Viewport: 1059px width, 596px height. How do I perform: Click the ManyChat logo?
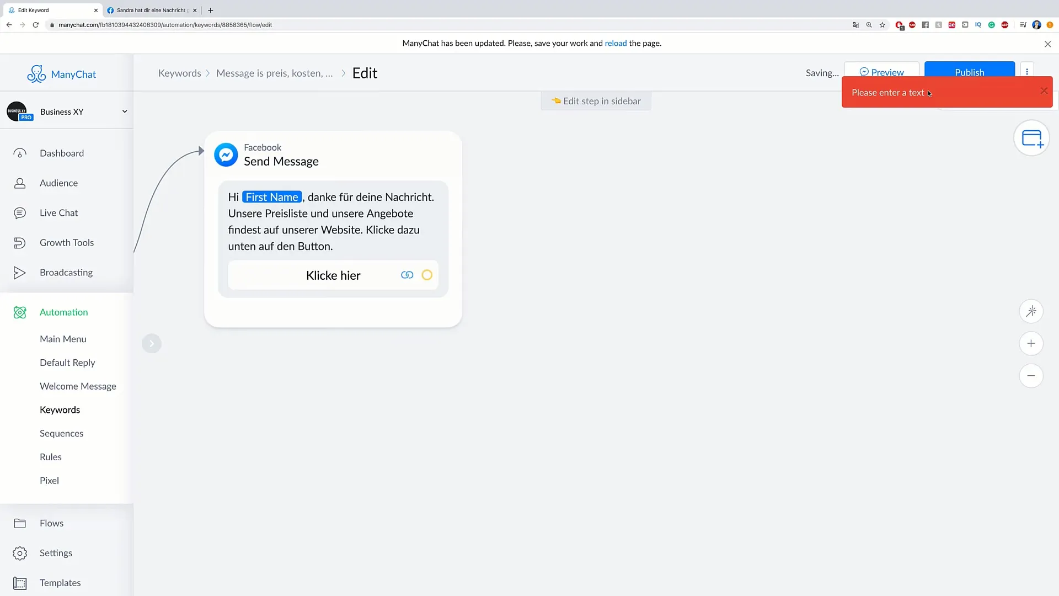pos(62,74)
